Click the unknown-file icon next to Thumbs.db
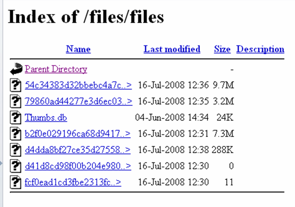 pyautogui.click(x=16, y=117)
